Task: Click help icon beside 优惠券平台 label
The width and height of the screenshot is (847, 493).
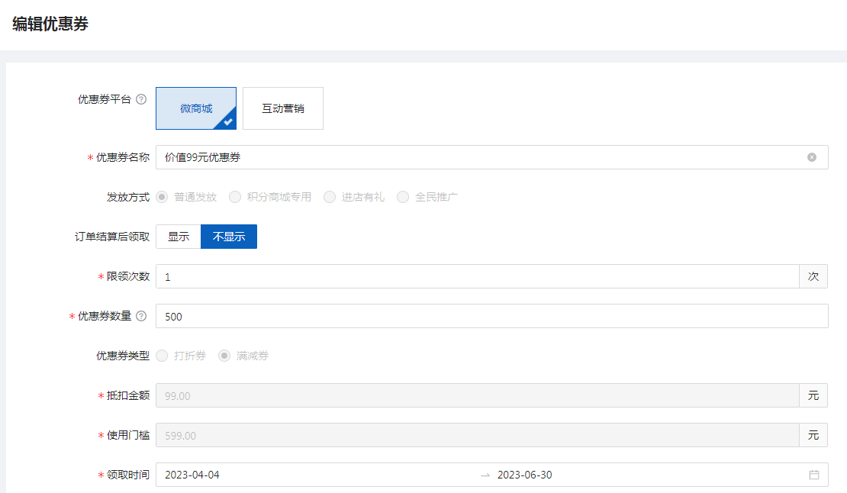Action: [x=141, y=99]
